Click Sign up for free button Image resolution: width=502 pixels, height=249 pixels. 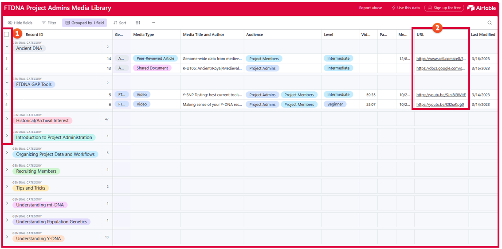444,8
